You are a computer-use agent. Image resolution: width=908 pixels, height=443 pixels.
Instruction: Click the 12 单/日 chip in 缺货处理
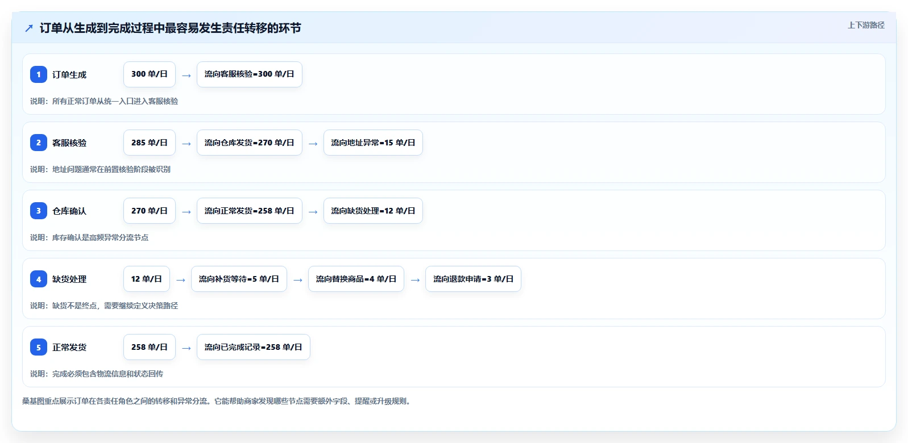click(x=147, y=279)
